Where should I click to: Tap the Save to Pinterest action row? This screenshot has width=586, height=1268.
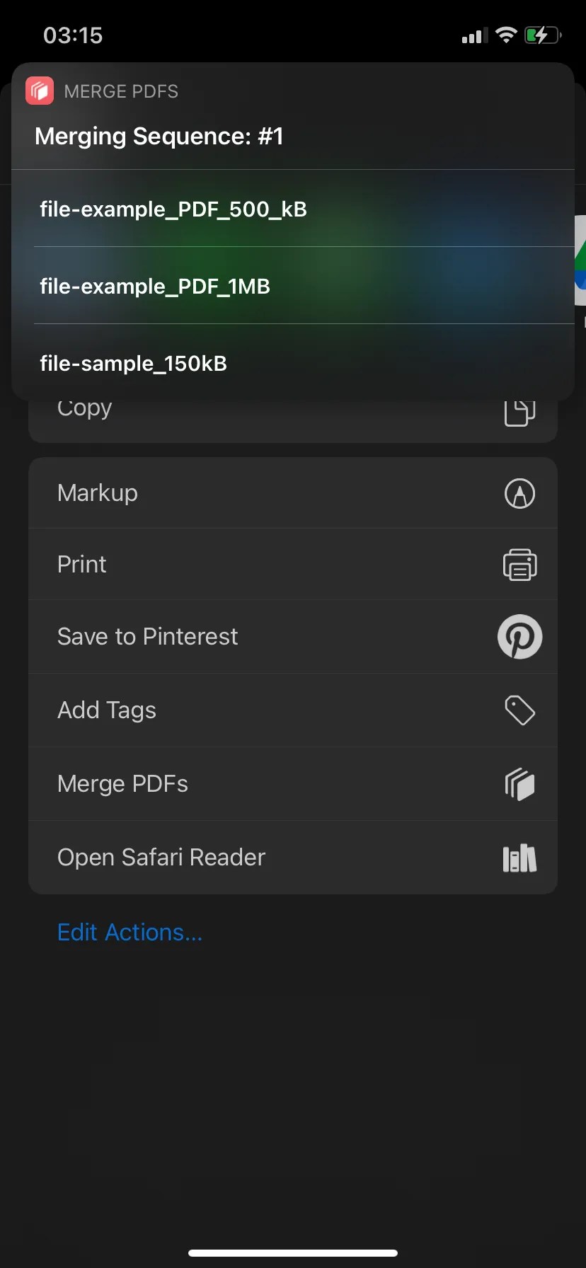212,637
